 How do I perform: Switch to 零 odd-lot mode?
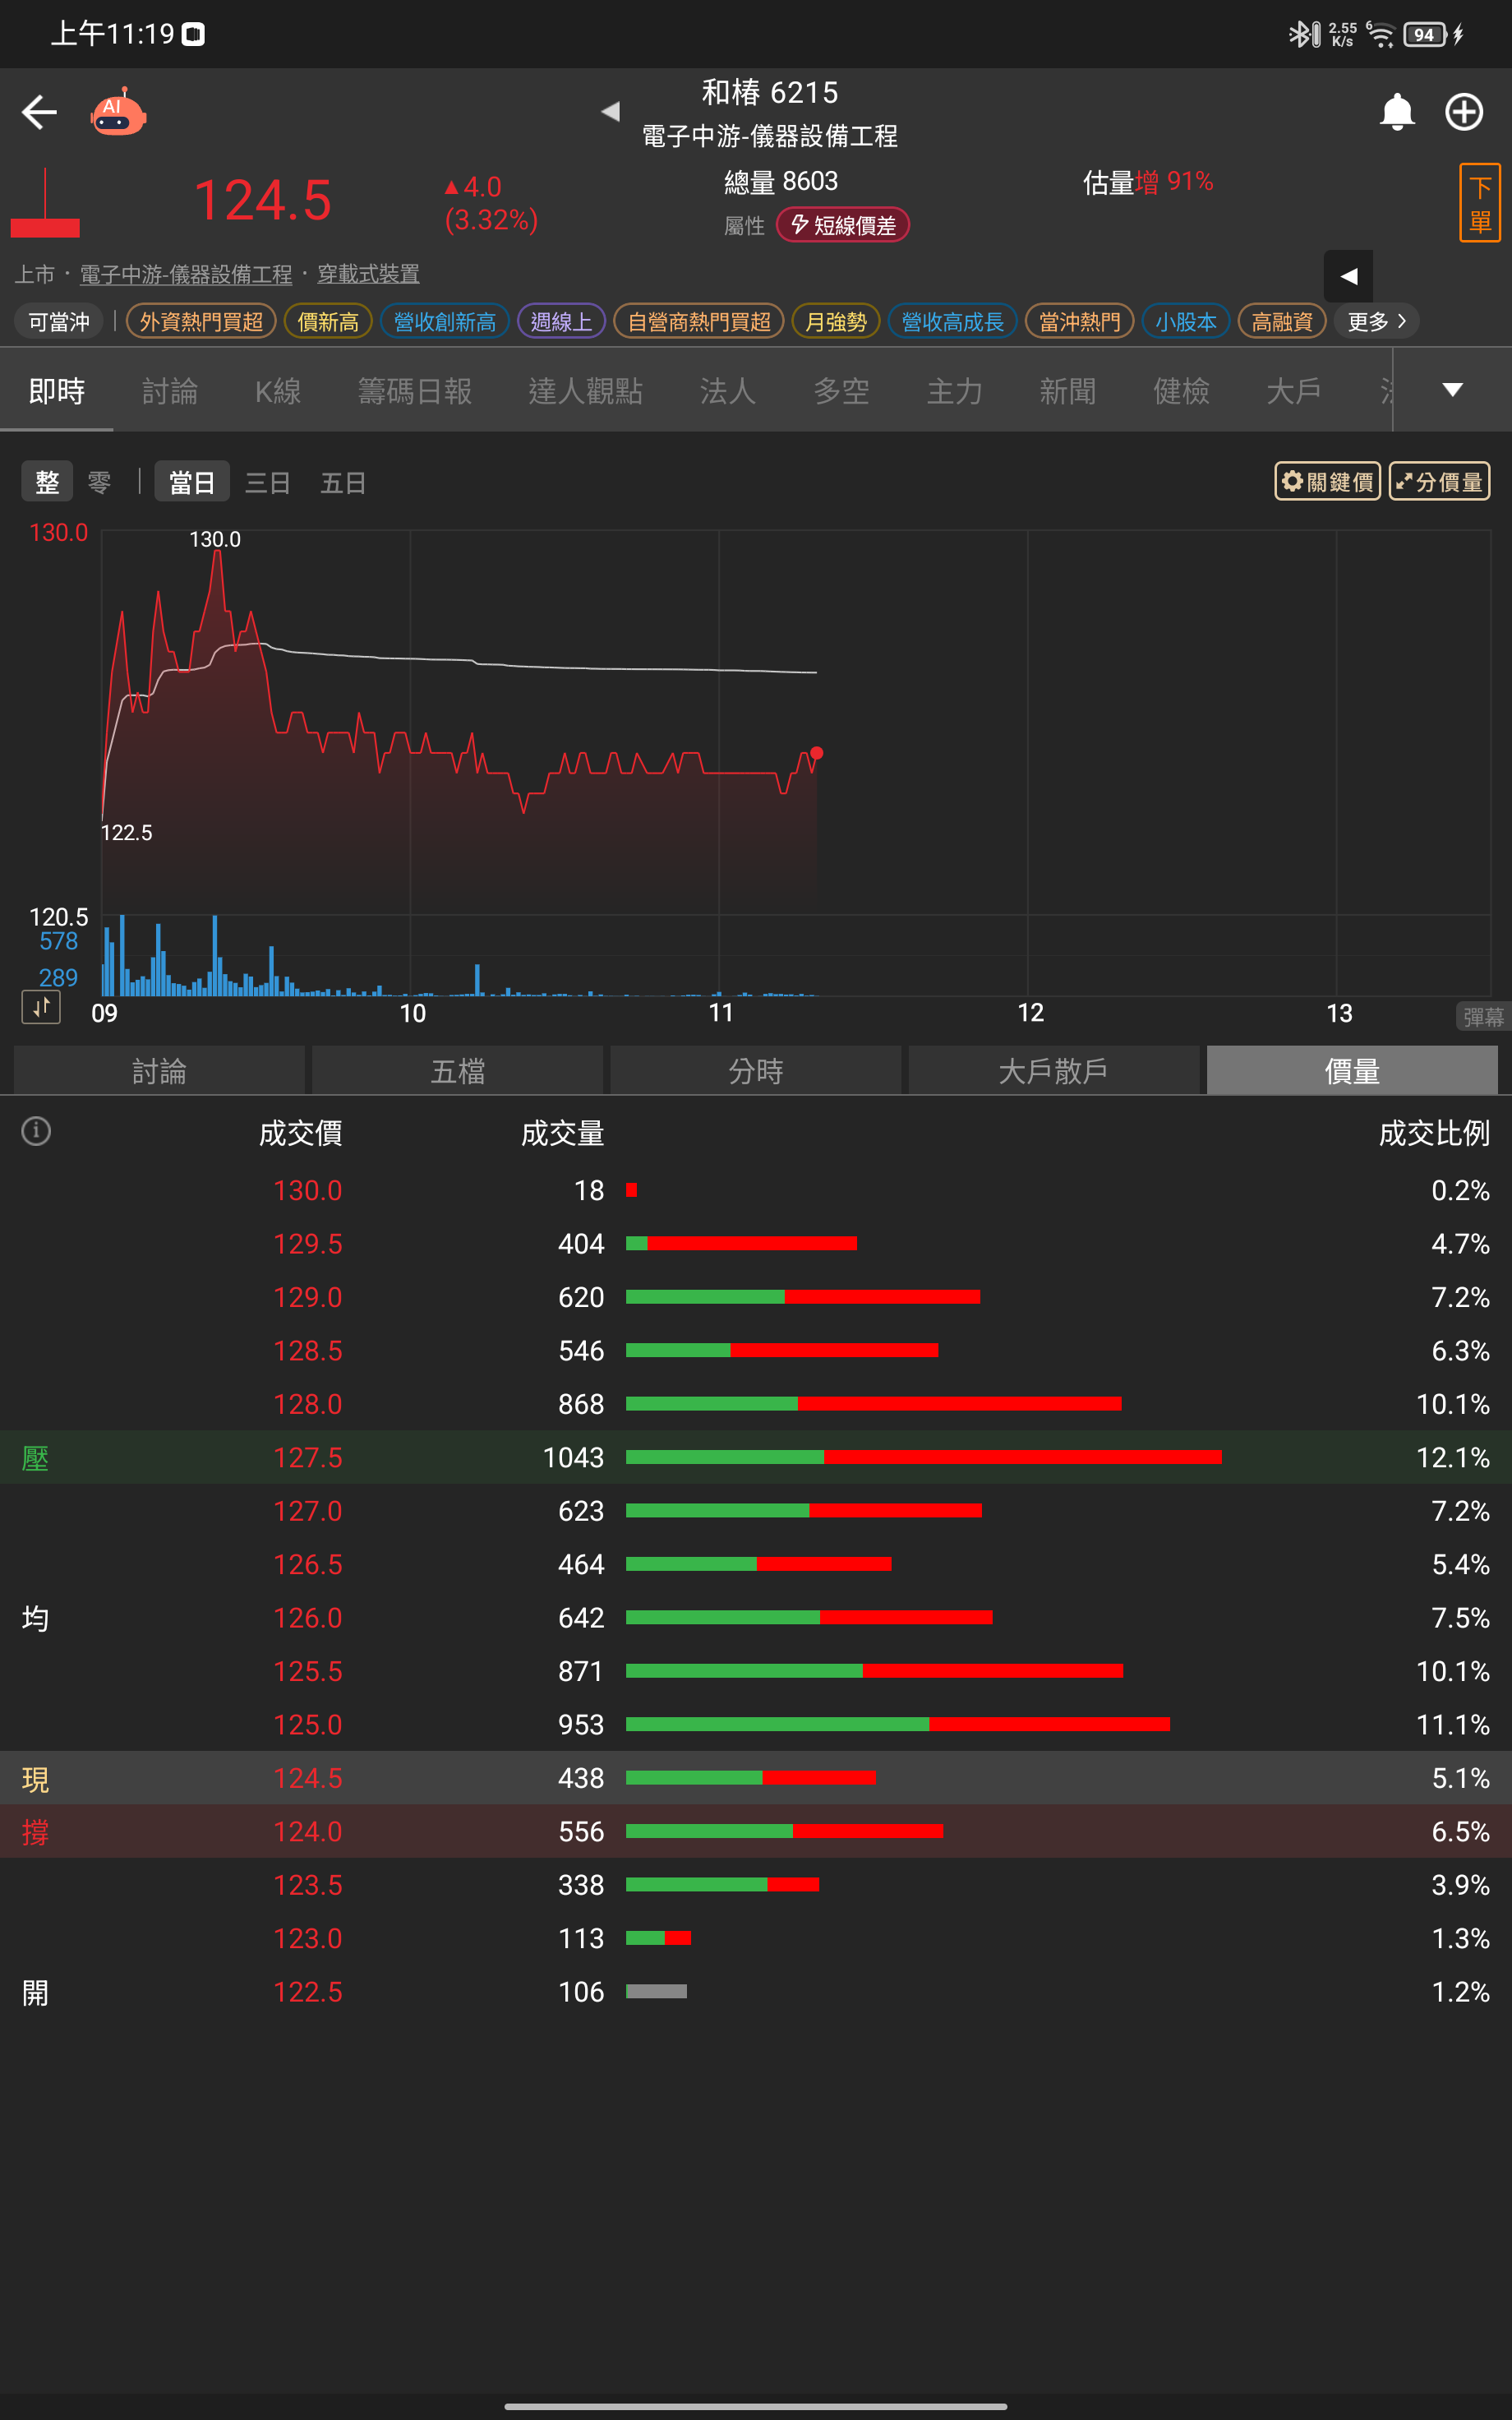tap(99, 483)
